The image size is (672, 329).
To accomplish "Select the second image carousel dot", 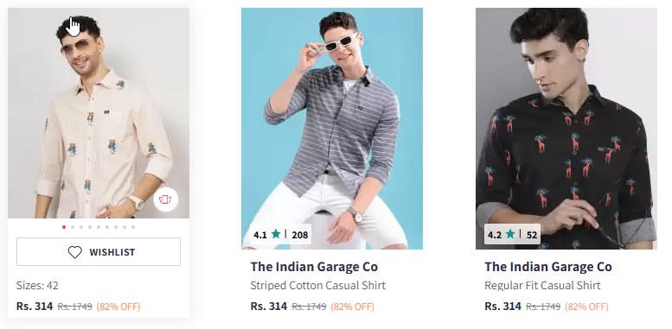I will 73,227.
